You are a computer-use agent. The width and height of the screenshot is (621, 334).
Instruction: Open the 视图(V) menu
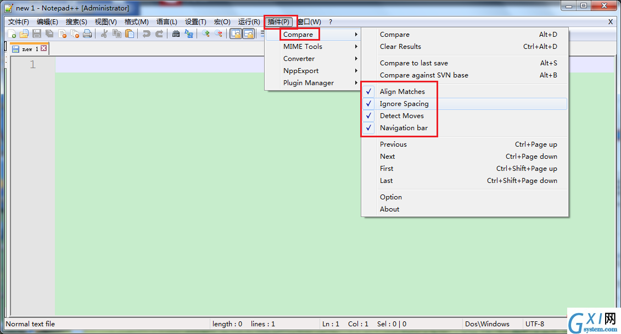pyautogui.click(x=106, y=22)
